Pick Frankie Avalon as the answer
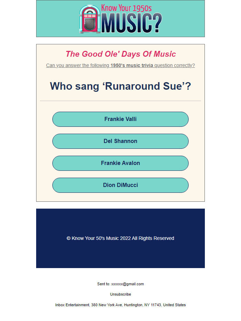Image resolution: width=241 pixels, height=321 pixels. pos(120,163)
